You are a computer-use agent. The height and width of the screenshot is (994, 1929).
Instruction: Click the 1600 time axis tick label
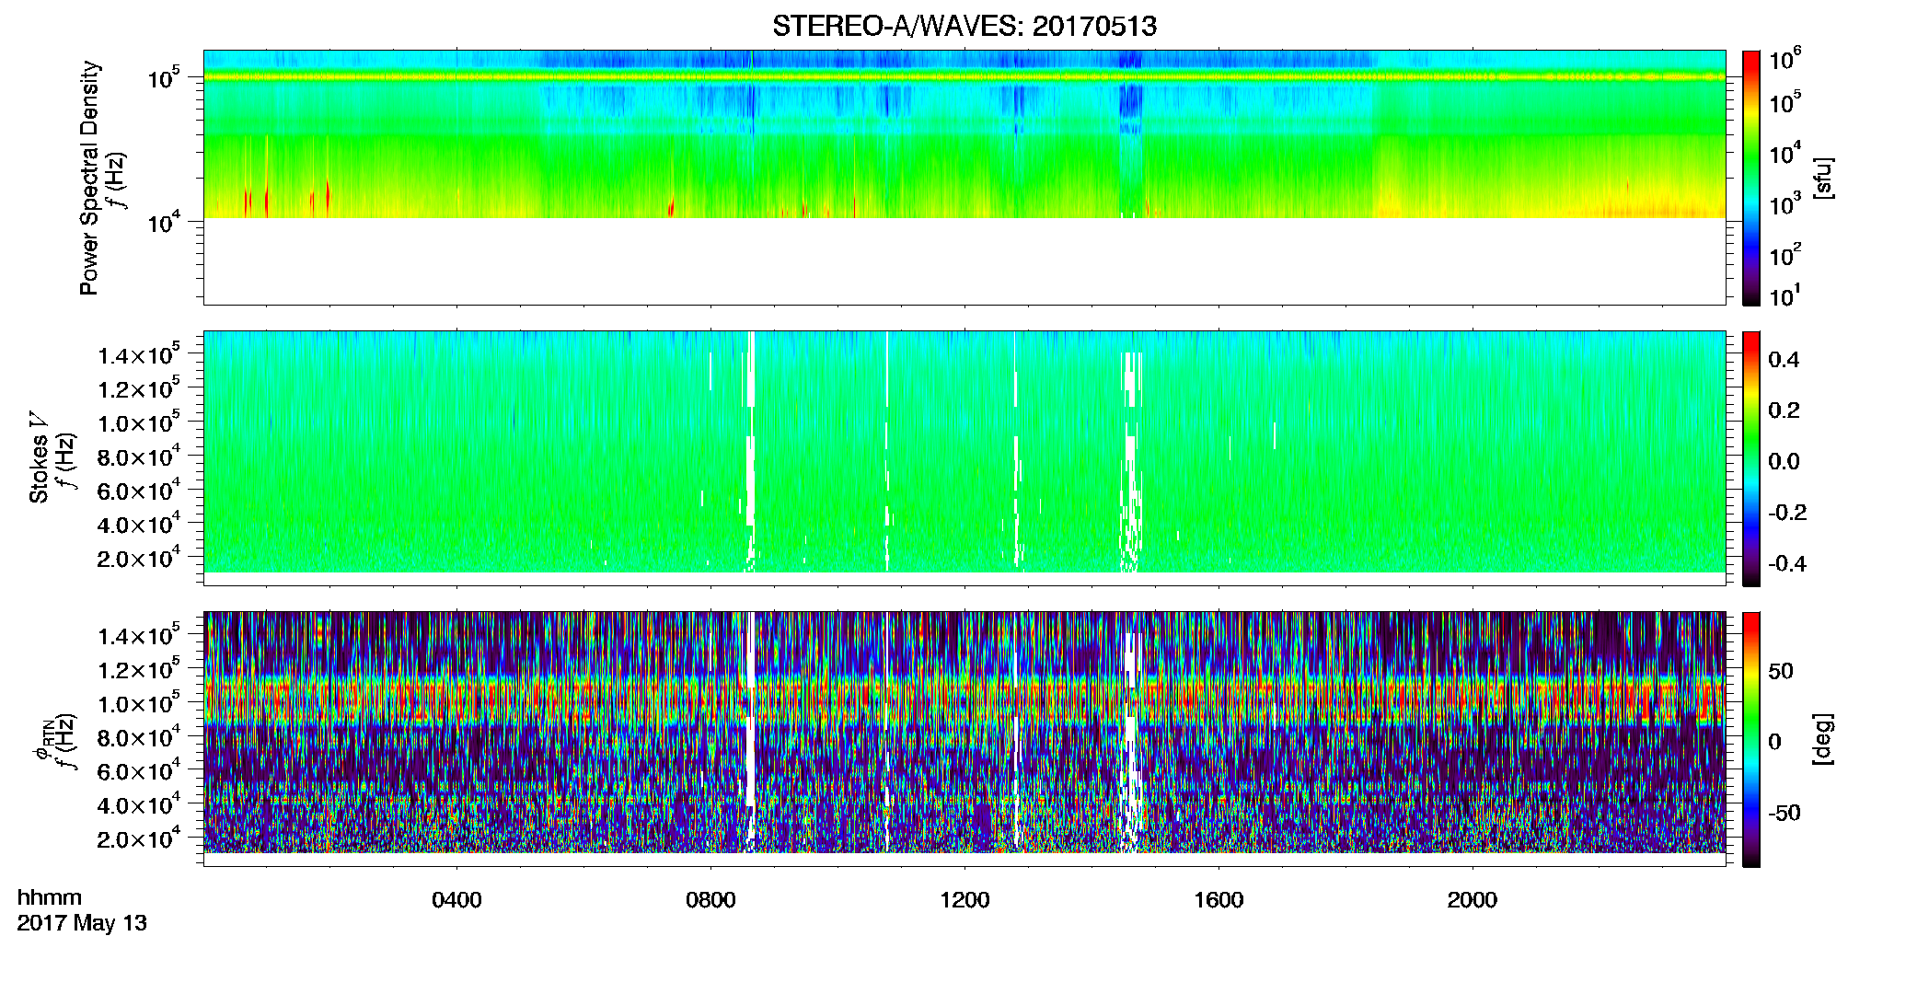coord(1219,900)
